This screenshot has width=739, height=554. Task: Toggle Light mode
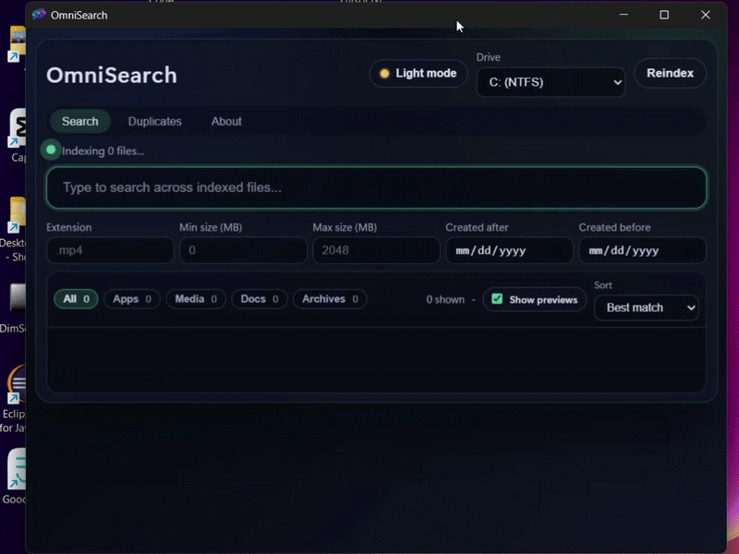tap(418, 73)
